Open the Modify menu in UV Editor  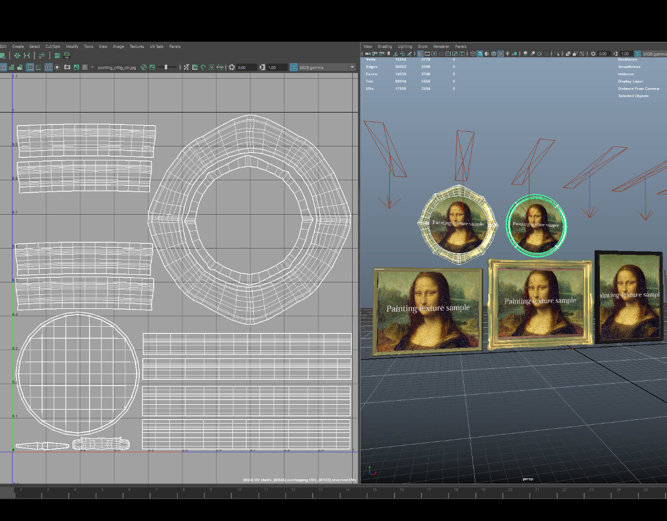coord(72,46)
